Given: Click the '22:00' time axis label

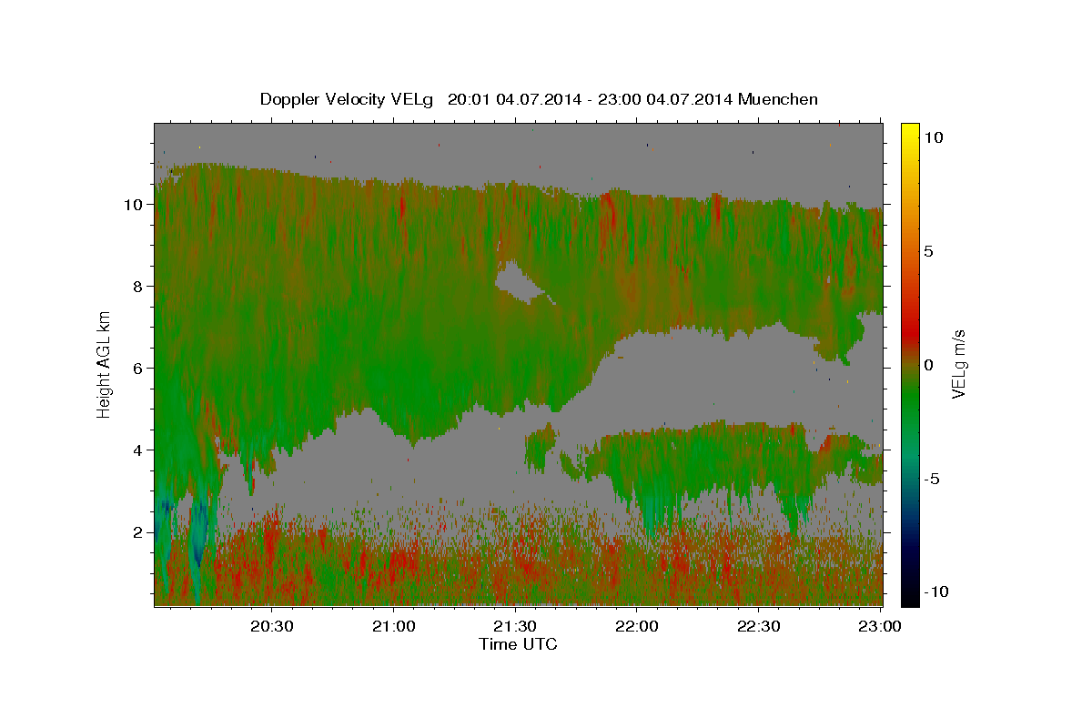Looking at the screenshot, I should pos(637,626).
